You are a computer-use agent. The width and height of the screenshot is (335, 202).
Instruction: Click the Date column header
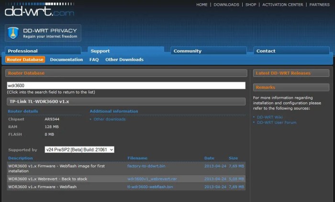pyautogui.click(x=209, y=158)
